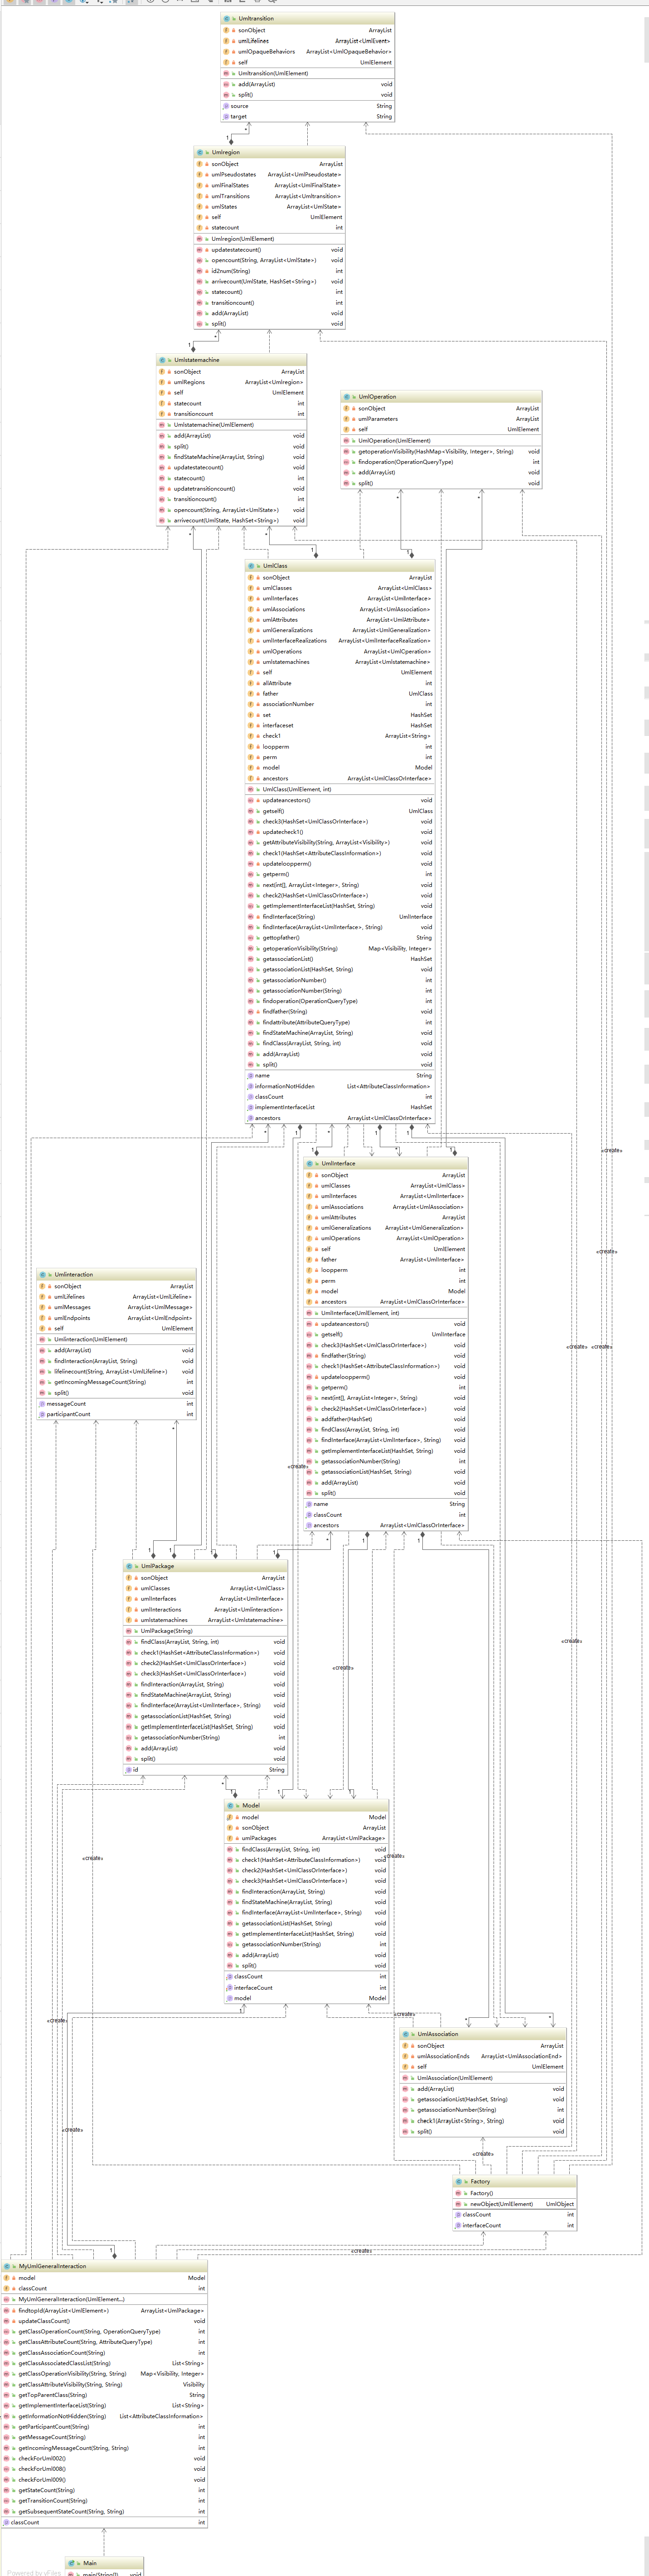Screen dimensions: 649x2576
Task: Select the allAttribute field in UmlClass
Action: coord(340,683)
